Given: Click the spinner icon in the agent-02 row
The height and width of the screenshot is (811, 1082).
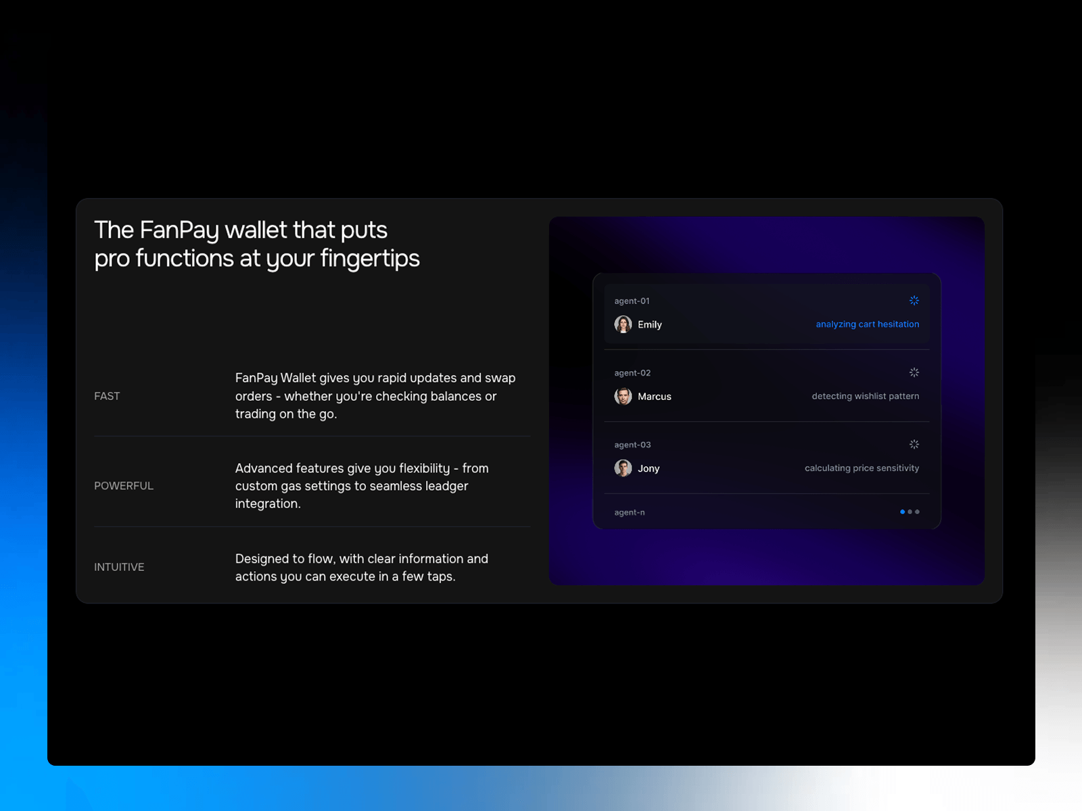Looking at the screenshot, I should pos(914,372).
